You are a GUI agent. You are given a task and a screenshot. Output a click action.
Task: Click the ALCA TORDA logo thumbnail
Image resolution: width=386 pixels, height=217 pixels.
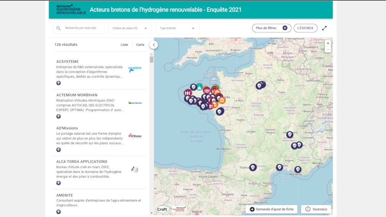[135, 169]
